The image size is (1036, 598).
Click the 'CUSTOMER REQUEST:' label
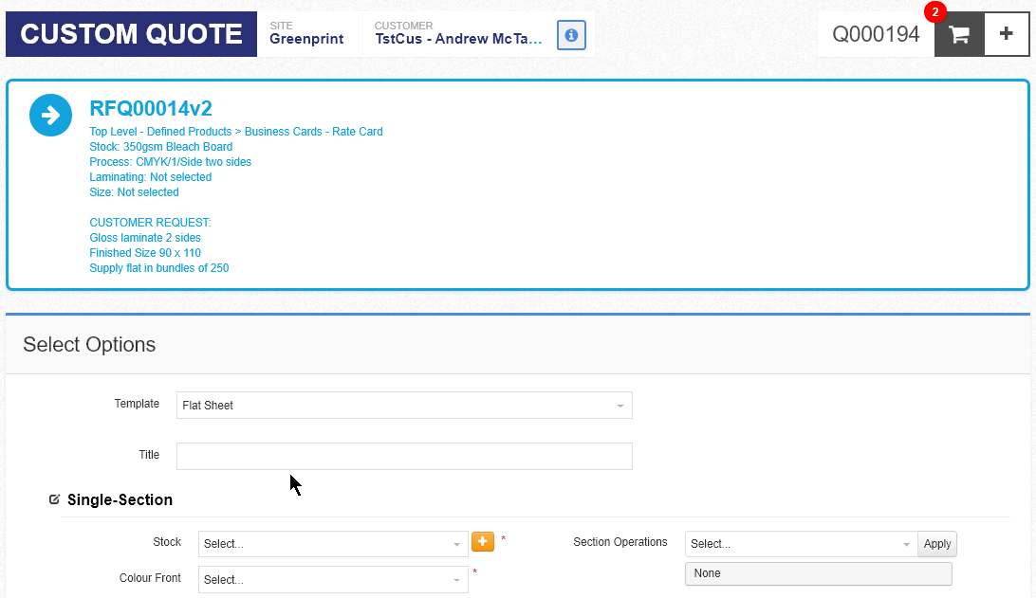tap(150, 223)
